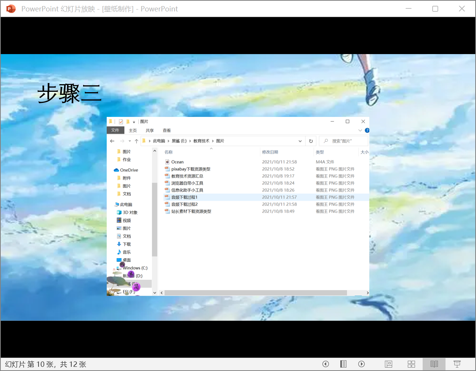This screenshot has height=371, width=476.
Task: Select the file 教育技术资源汇总
Action: [187, 176]
